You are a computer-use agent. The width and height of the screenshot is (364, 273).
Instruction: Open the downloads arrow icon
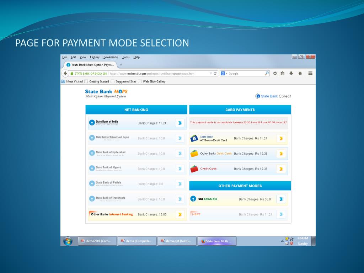point(291,73)
